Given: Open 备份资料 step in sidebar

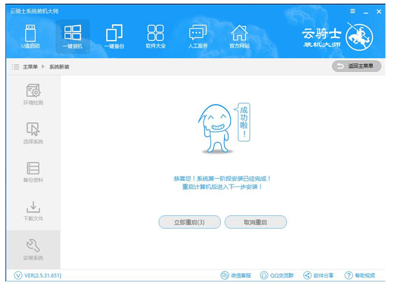Looking at the screenshot, I should (x=33, y=172).
